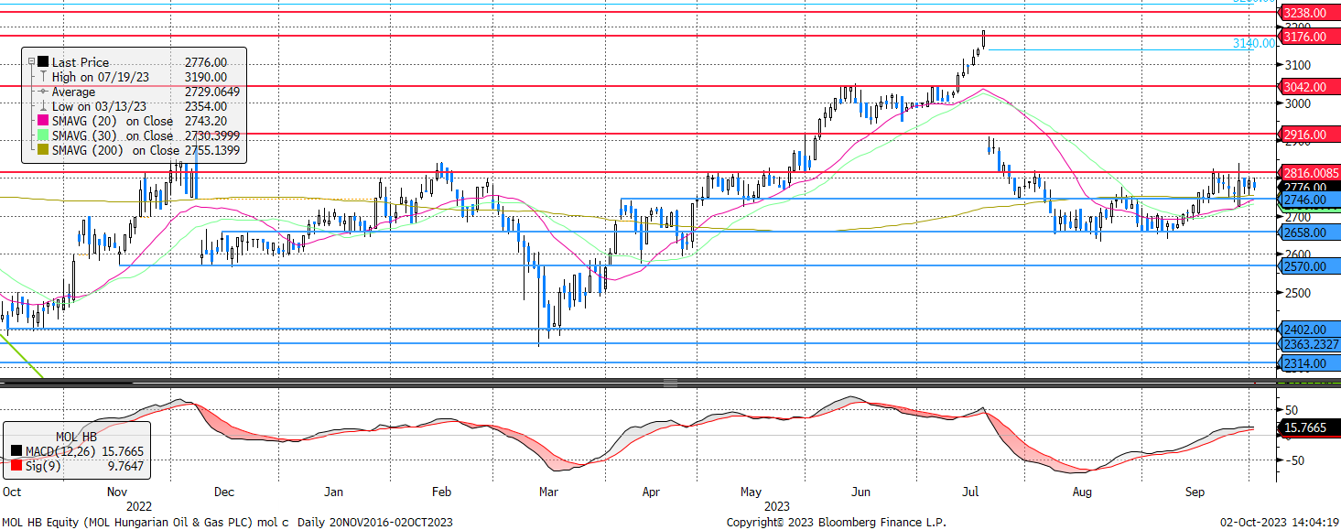Viewport: 1341px width, 530px height.
Task: Click the 3140.00 cyan line annotation
Action: click(1253, 43)
